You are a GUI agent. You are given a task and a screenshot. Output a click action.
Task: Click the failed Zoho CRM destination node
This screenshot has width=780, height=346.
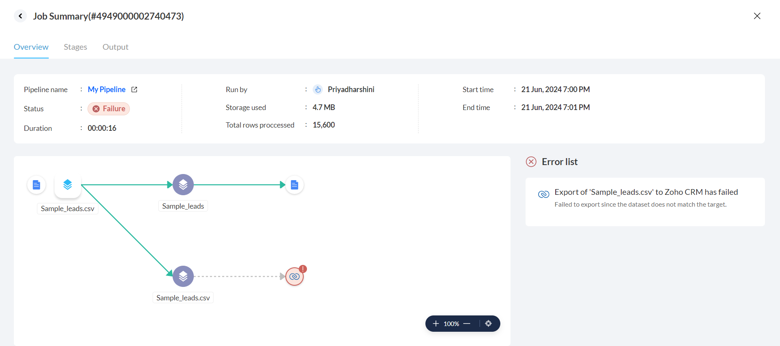click(x=294, y=277)
